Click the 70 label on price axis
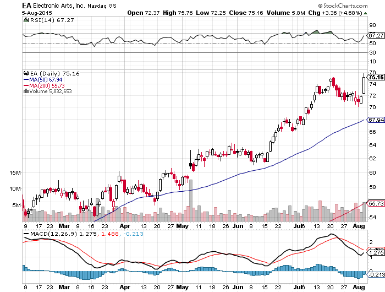Viewport: 385px width, 292px height. point(372,107)
